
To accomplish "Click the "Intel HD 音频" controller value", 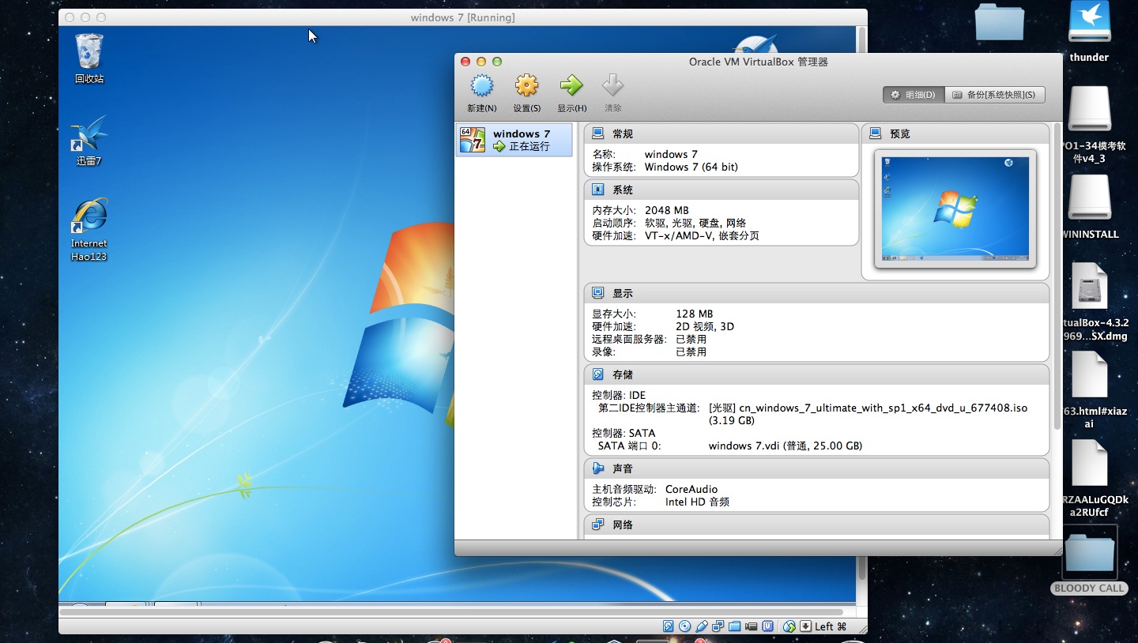I will click(697, 502).
